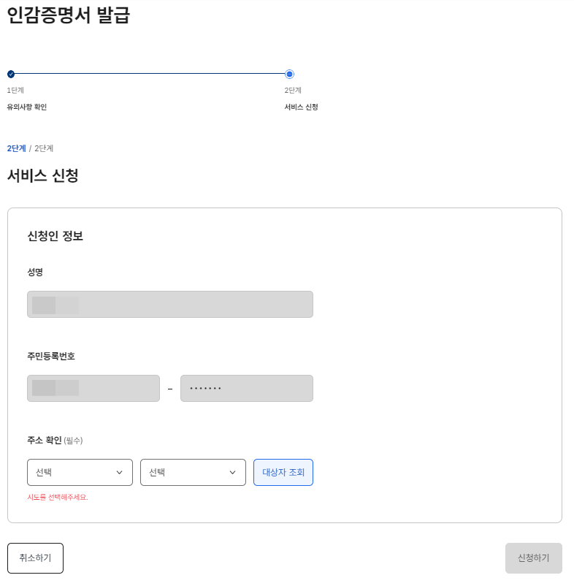Click the front 주민등록번호 input box
This screenshot has height=586, width=574.
93,388
